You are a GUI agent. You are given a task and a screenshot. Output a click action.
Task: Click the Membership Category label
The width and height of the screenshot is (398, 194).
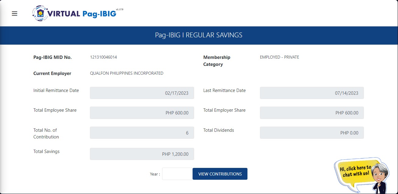pyautogui.click(x=217, y=61)
